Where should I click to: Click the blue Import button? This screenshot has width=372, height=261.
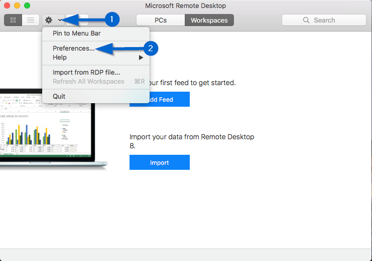click(160, 162)
